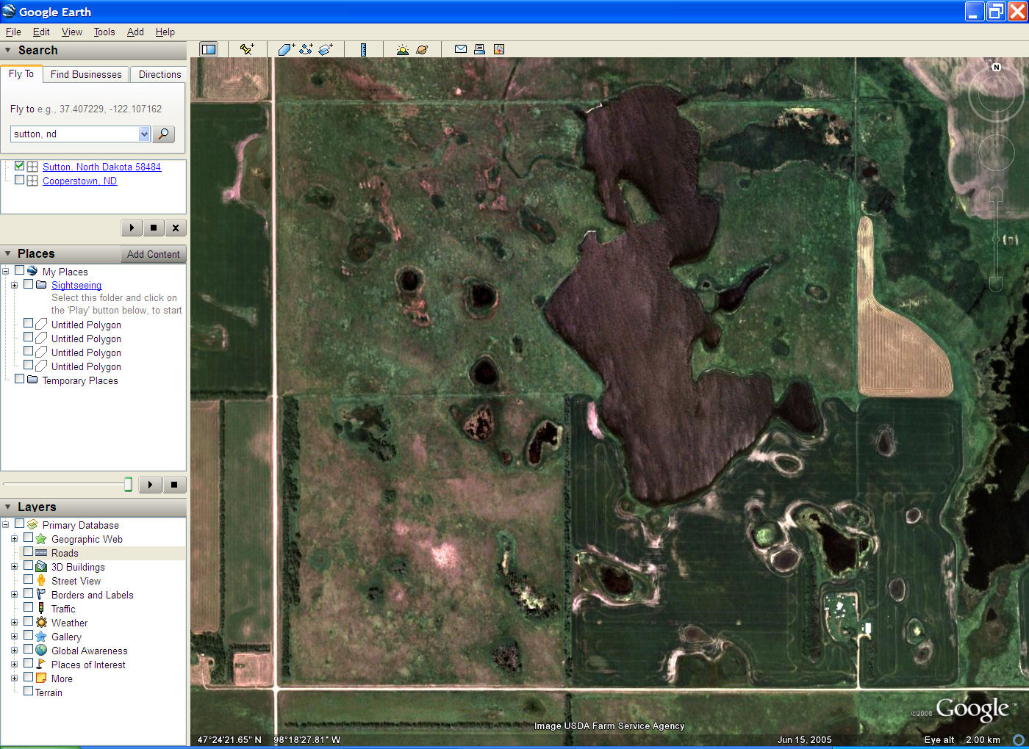Clear the search results with X button
The width and height of the screenshot is (1029, 749).
click(x=175, y=228)
